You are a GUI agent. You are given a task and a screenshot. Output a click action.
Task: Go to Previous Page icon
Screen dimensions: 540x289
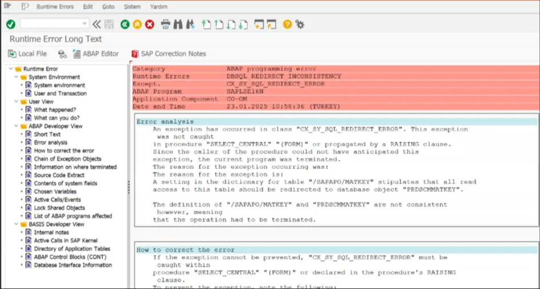click(x=218, y=24)
